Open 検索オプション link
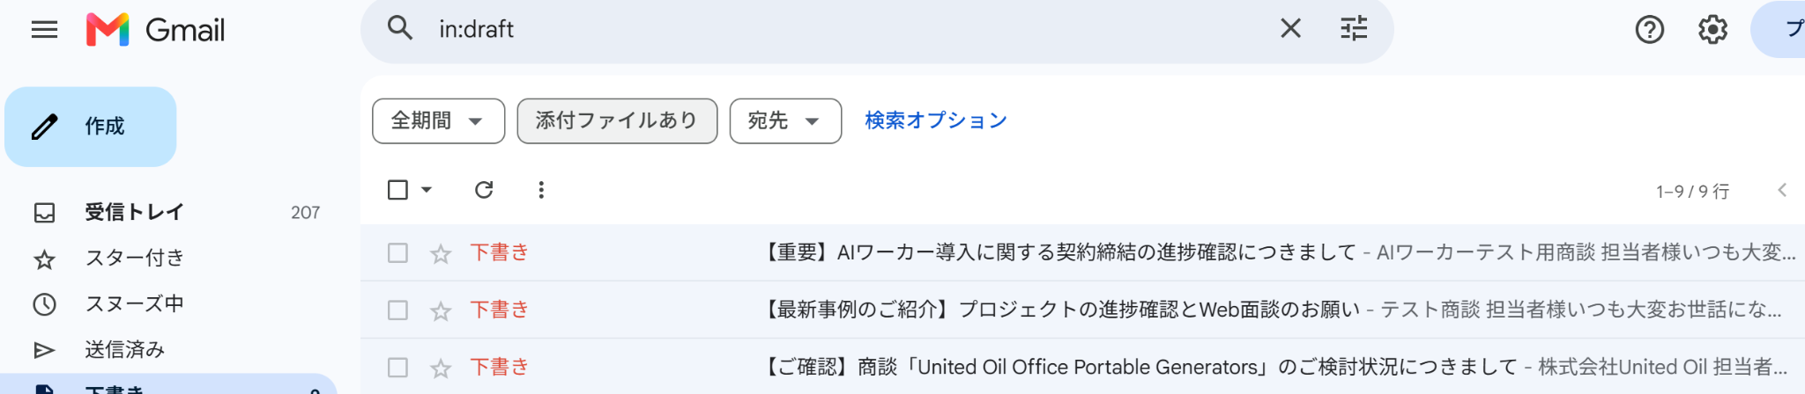The width and height of the screenshot is (1805, 394). point(936,120)
